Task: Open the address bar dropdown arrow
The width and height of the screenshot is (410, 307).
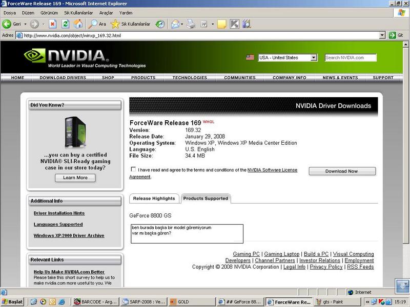Action: [382, 35]
